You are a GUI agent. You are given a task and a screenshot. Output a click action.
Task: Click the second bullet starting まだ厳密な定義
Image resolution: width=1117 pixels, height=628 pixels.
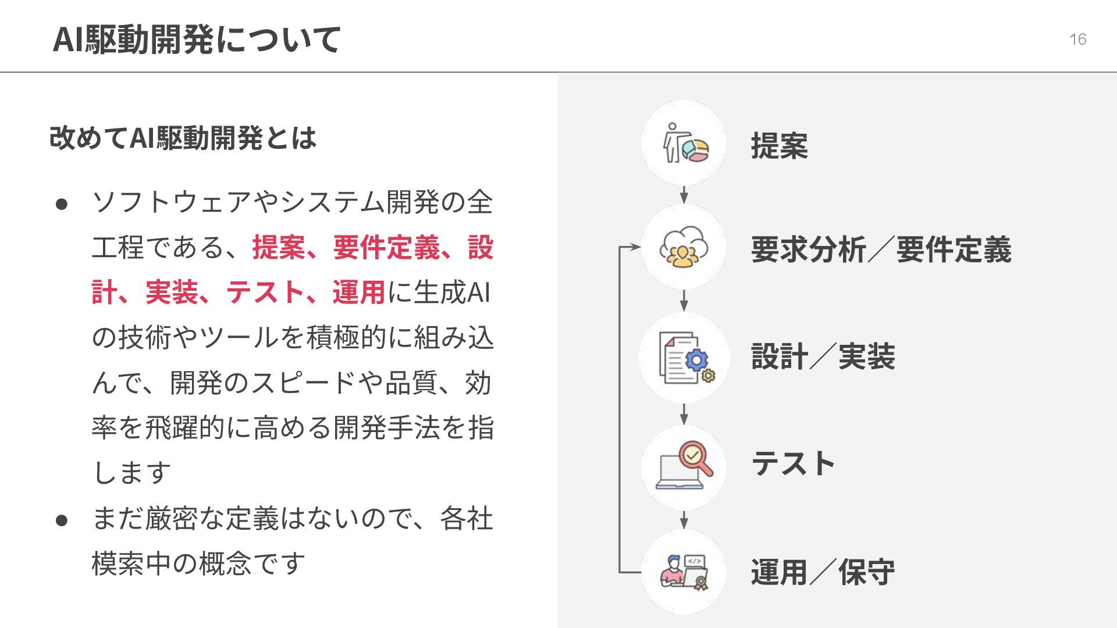tap(293, 541)
